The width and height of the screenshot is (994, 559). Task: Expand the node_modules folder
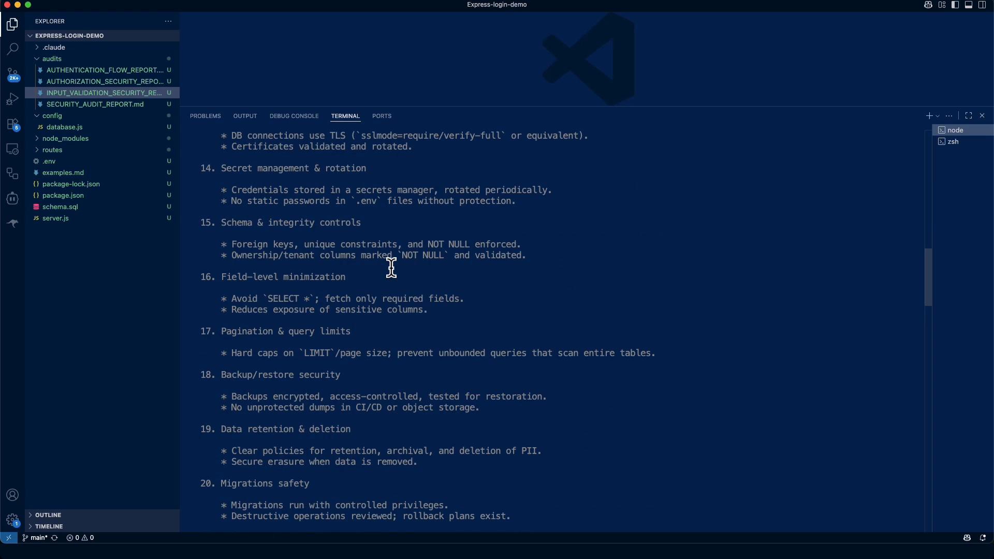coord(102,138)
